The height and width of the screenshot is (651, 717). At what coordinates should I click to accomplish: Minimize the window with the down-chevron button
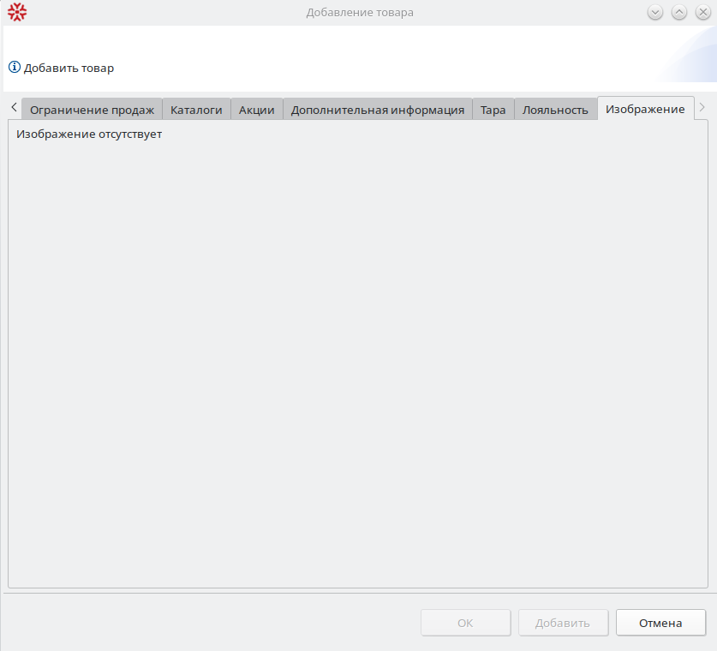655,13
